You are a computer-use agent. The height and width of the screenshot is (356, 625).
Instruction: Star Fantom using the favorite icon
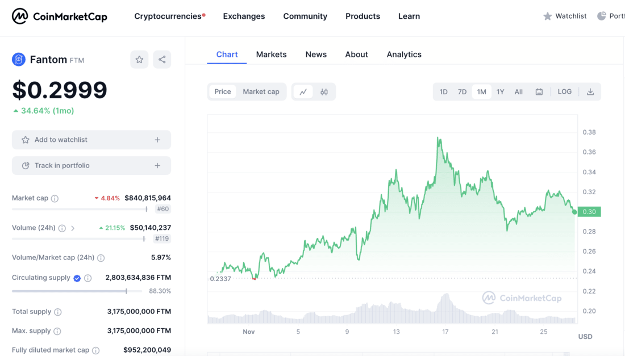139,59
